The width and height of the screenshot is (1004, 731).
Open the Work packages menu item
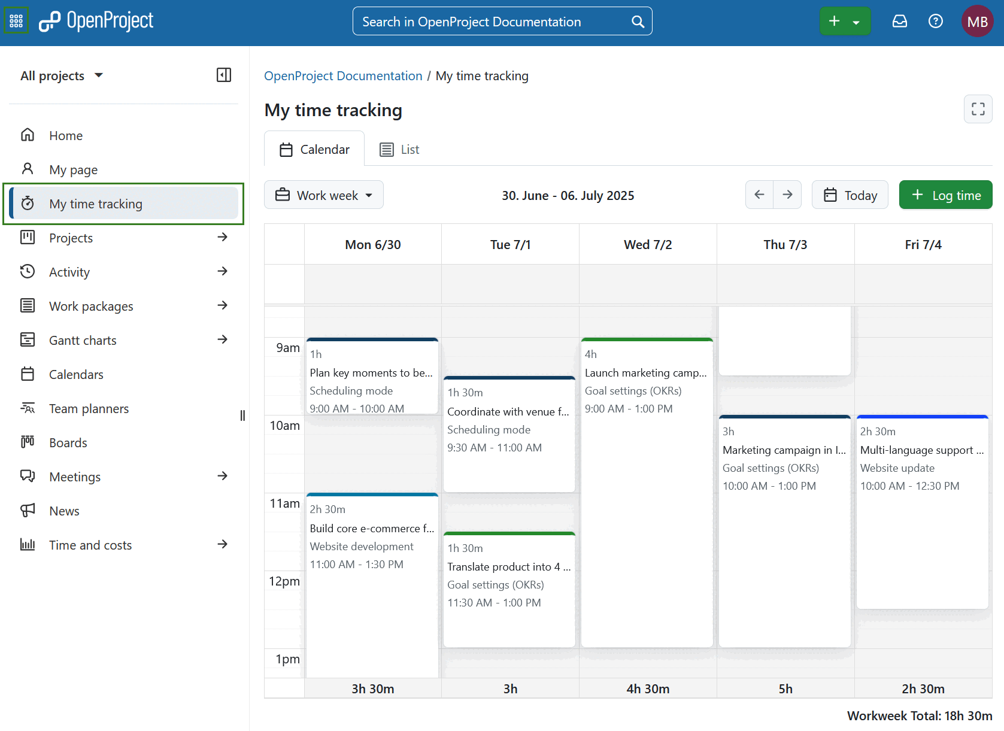coord(90,306)
